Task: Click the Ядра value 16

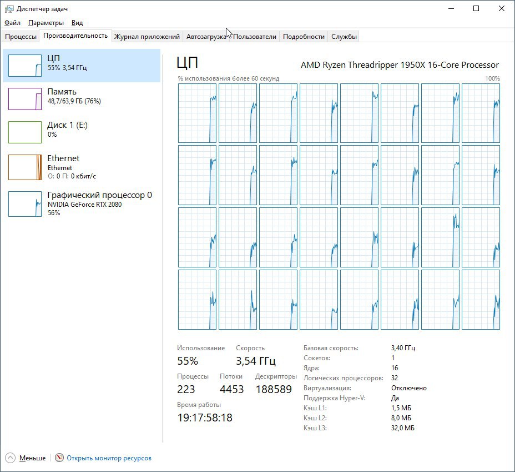Action: point(395,367)
